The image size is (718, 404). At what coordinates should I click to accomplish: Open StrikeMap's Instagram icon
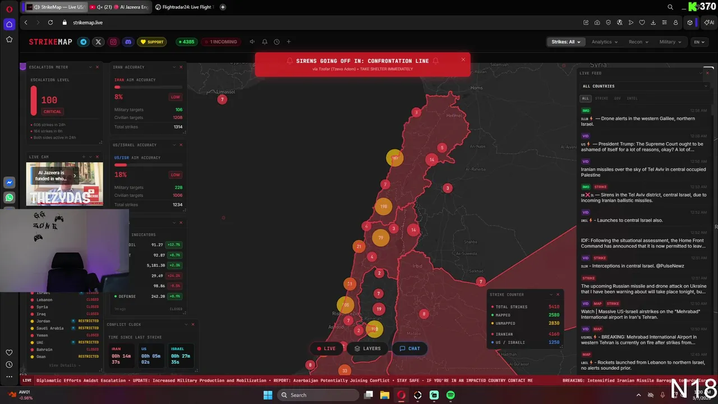[x=113, y=42]
